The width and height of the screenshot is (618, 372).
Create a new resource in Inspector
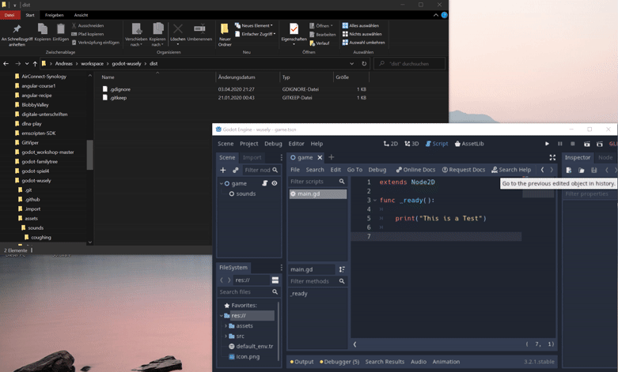point(569,170)
